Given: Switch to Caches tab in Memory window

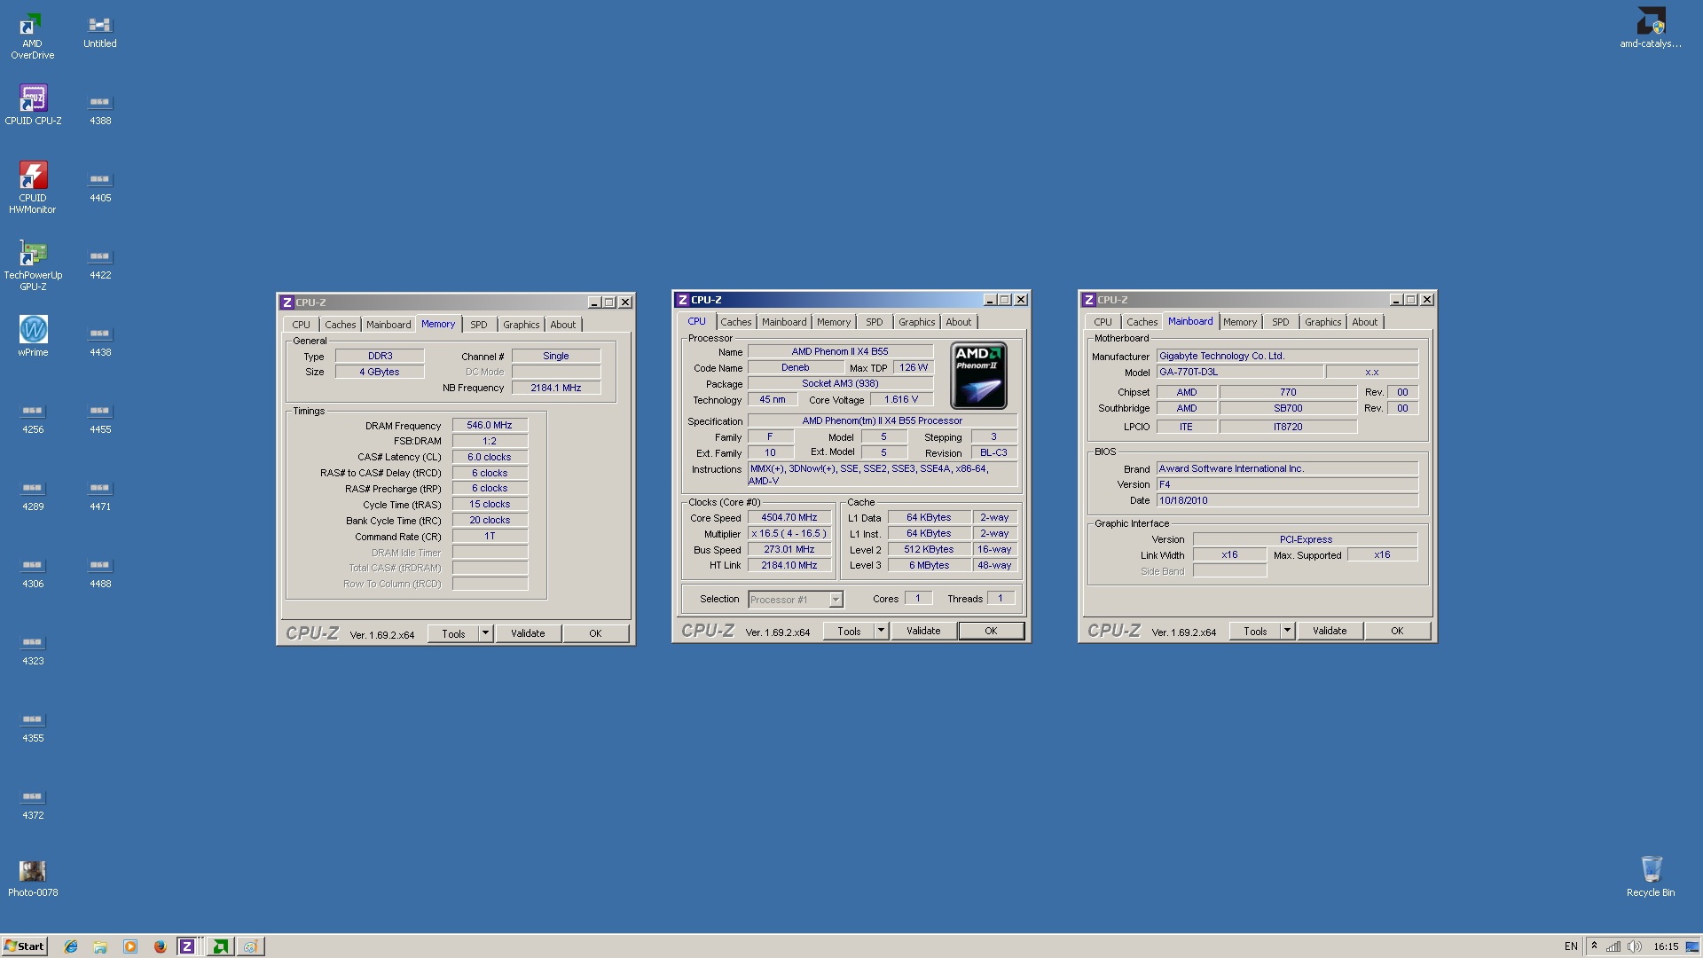Looking at the screenshot, I should (340, 325).
